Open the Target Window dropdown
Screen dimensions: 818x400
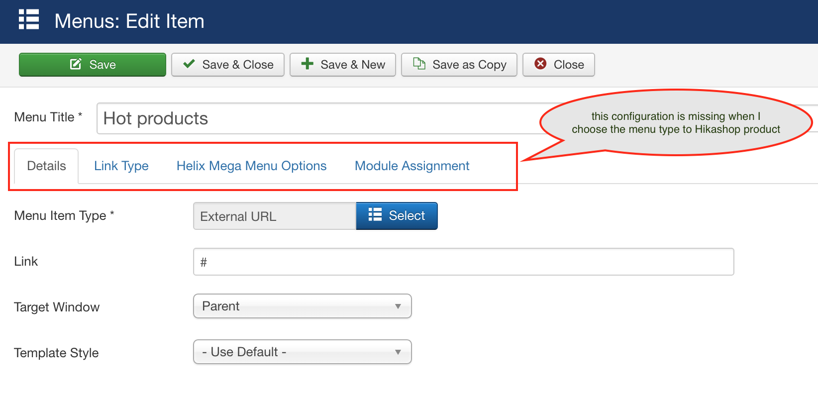pos(302,306)
